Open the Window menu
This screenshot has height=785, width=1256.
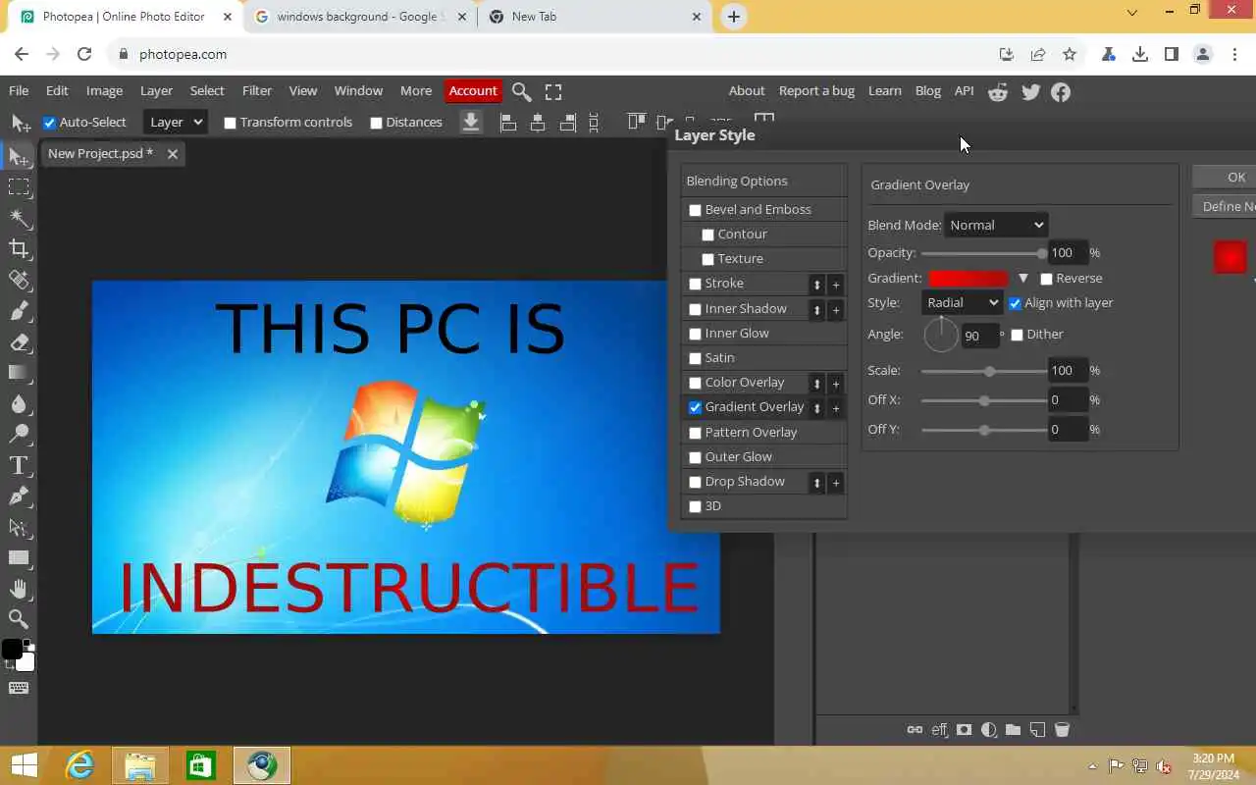358,90
